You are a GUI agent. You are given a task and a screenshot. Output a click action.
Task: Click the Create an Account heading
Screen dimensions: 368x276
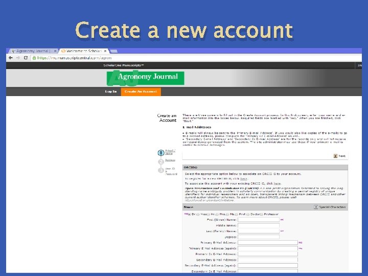click(x=167, y=118)
